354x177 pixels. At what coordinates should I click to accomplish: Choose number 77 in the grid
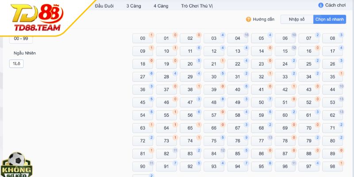tap(261, 141)
